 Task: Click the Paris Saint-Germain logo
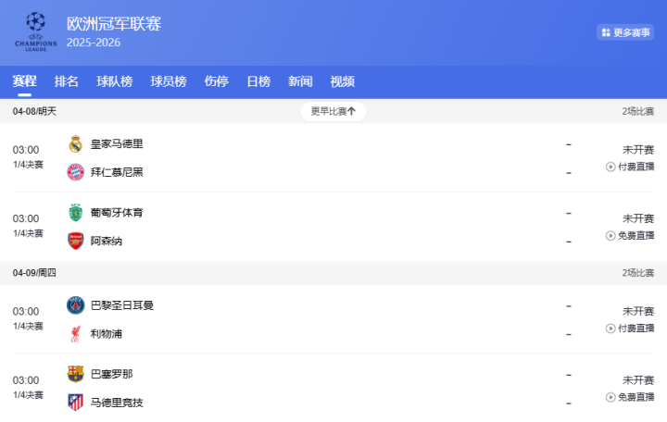pos(76,305)
